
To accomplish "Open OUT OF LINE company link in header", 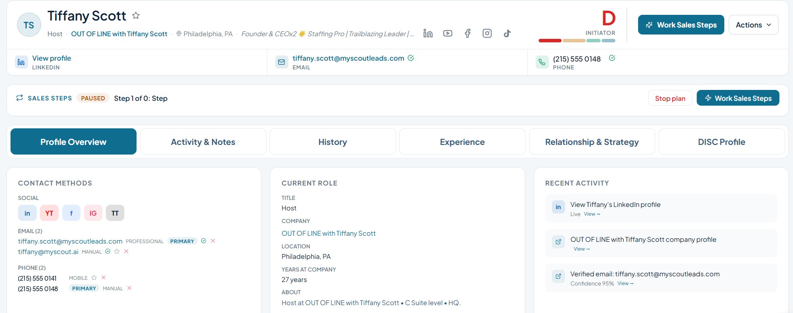I will pos(119,34).
